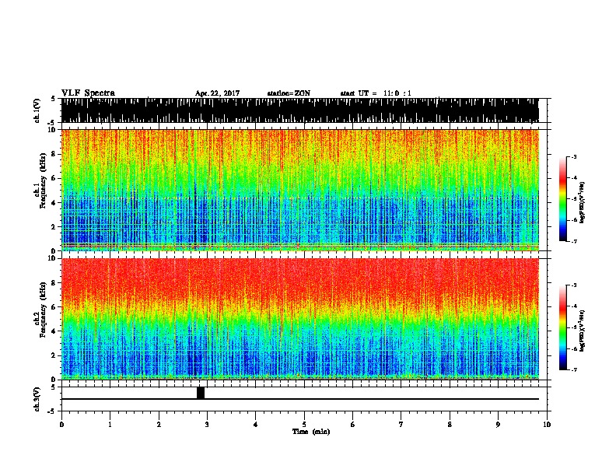Click the '-3' label on ch.2 colorbar
Viewport: 616px width, 476px height.
tap(574, 285)
